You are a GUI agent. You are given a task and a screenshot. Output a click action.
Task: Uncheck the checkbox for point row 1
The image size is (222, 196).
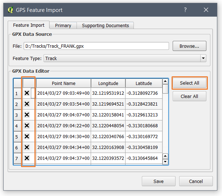(x=27, y=93)
